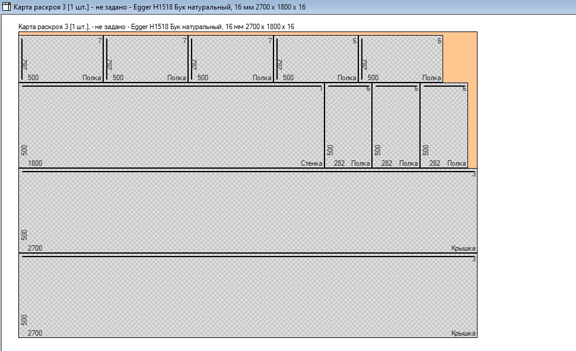
Task: Select the Полка 282 x 500 beside Стенка
Action: coord(348,125)
